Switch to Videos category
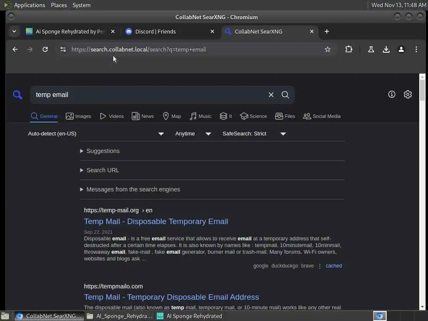This screenshot has width=428, height=321. point(112,116)
